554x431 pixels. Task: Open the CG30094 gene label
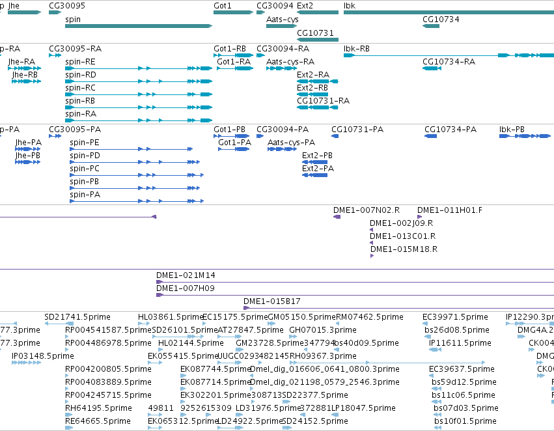pyautogui.click(x=275, y=6)
